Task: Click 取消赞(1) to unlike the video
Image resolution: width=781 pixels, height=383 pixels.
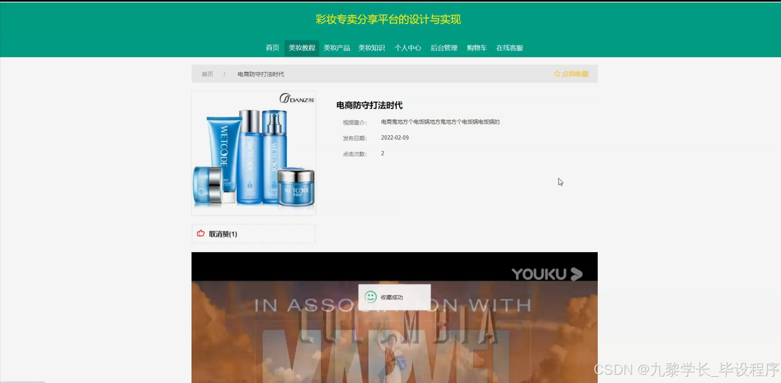Action: coord(223,234)
